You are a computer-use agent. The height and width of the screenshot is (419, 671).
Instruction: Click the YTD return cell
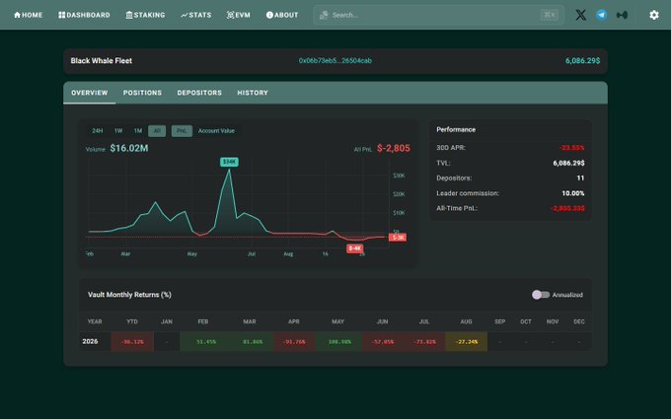click(132, 342)
